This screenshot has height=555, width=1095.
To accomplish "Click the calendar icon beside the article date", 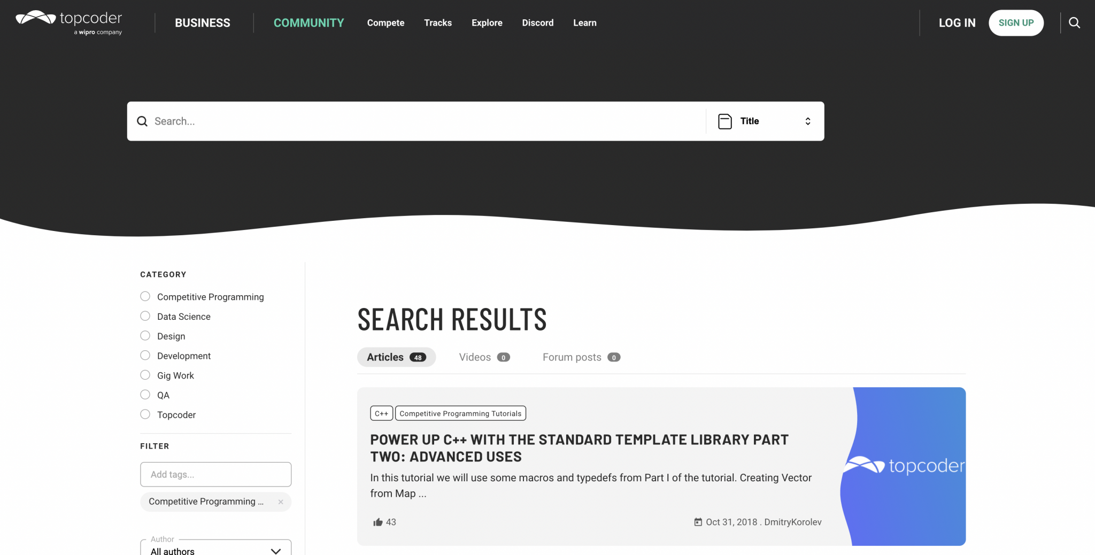I will point(698,521).
